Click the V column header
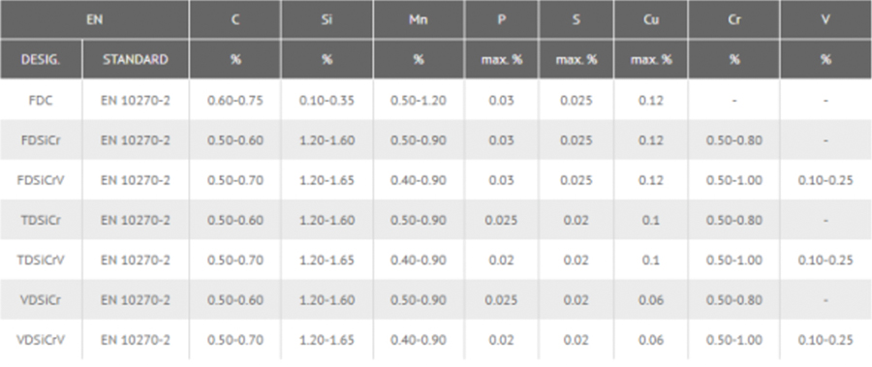Image resolution: width=872 pixels, height=367 pixels. tap(825, 19)
